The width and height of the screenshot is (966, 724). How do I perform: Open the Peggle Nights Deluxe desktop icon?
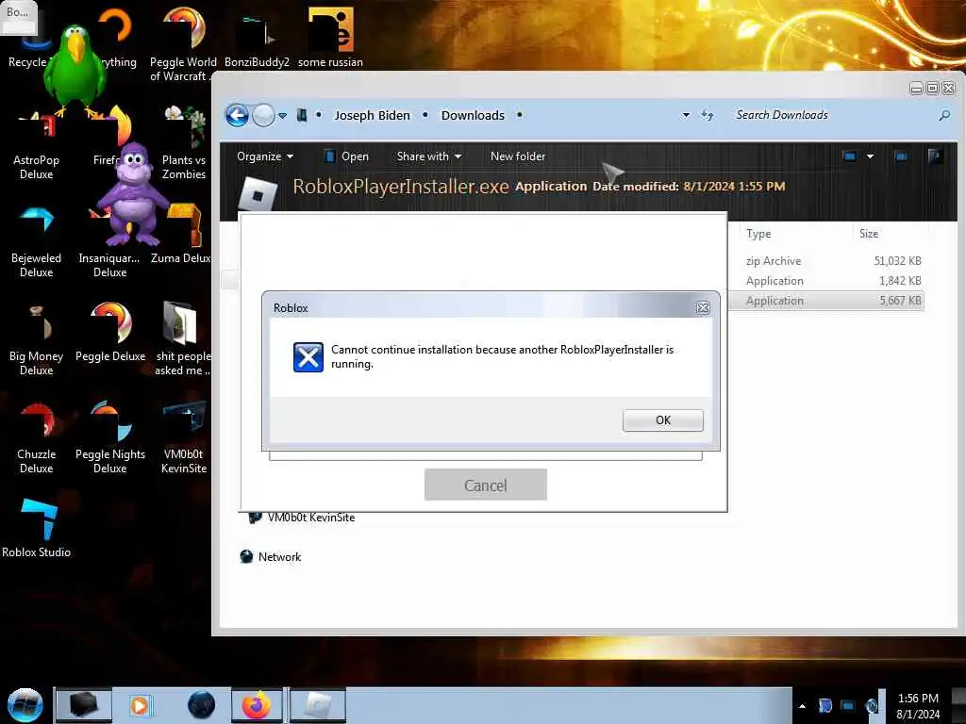[110, 437]
